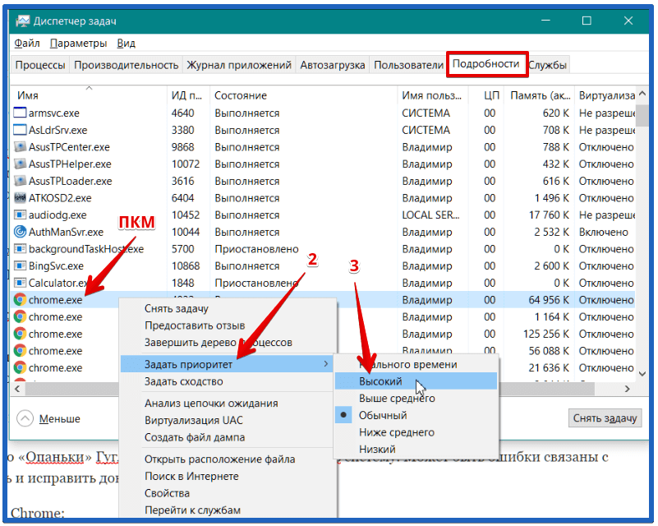
Task: Choose Низкий priority
Action: coord(416,450)
